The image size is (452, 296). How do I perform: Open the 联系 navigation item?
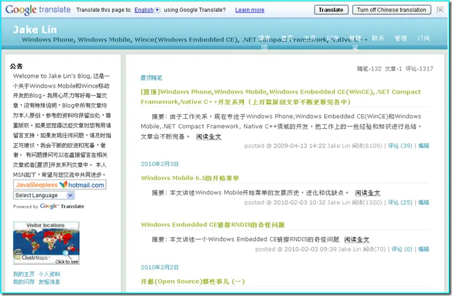[x=378, y=38]
